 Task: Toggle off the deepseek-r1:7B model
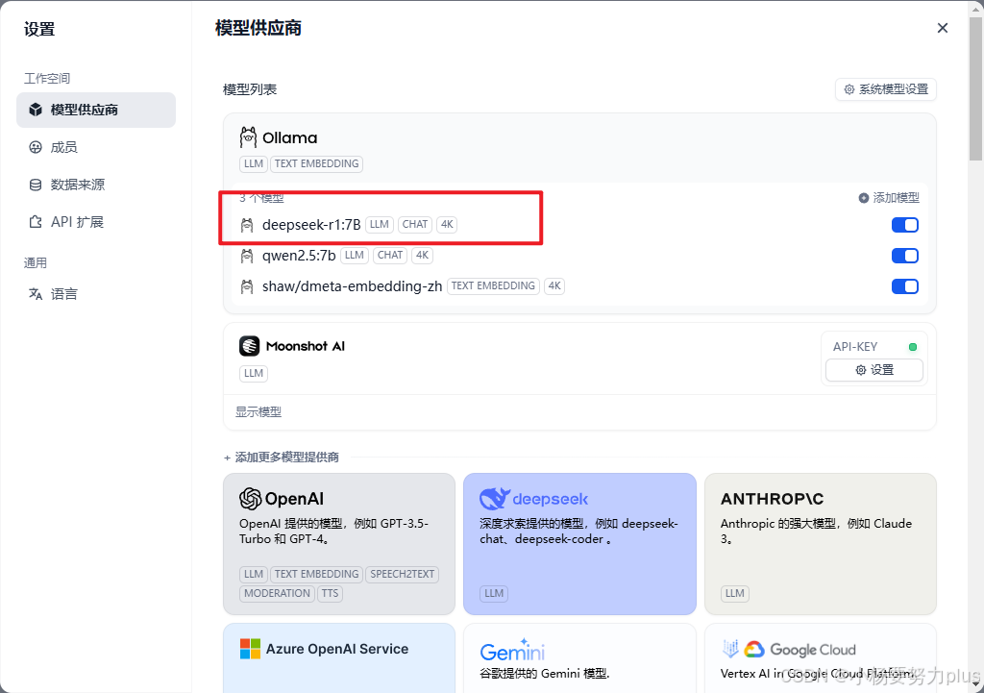click(905, 225)
